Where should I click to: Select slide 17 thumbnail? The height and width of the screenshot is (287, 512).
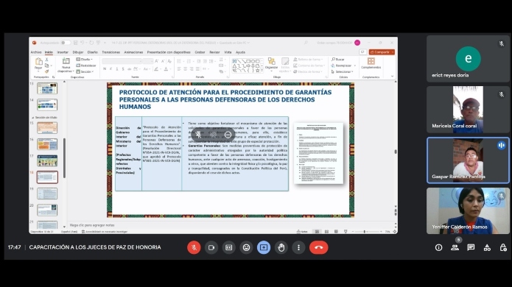pos(47,160)
